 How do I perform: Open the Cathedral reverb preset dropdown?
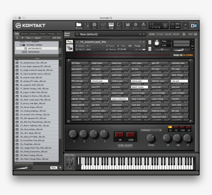point(151,130)
